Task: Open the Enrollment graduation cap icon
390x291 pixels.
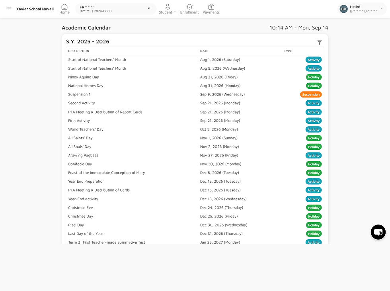Action: 189,7
